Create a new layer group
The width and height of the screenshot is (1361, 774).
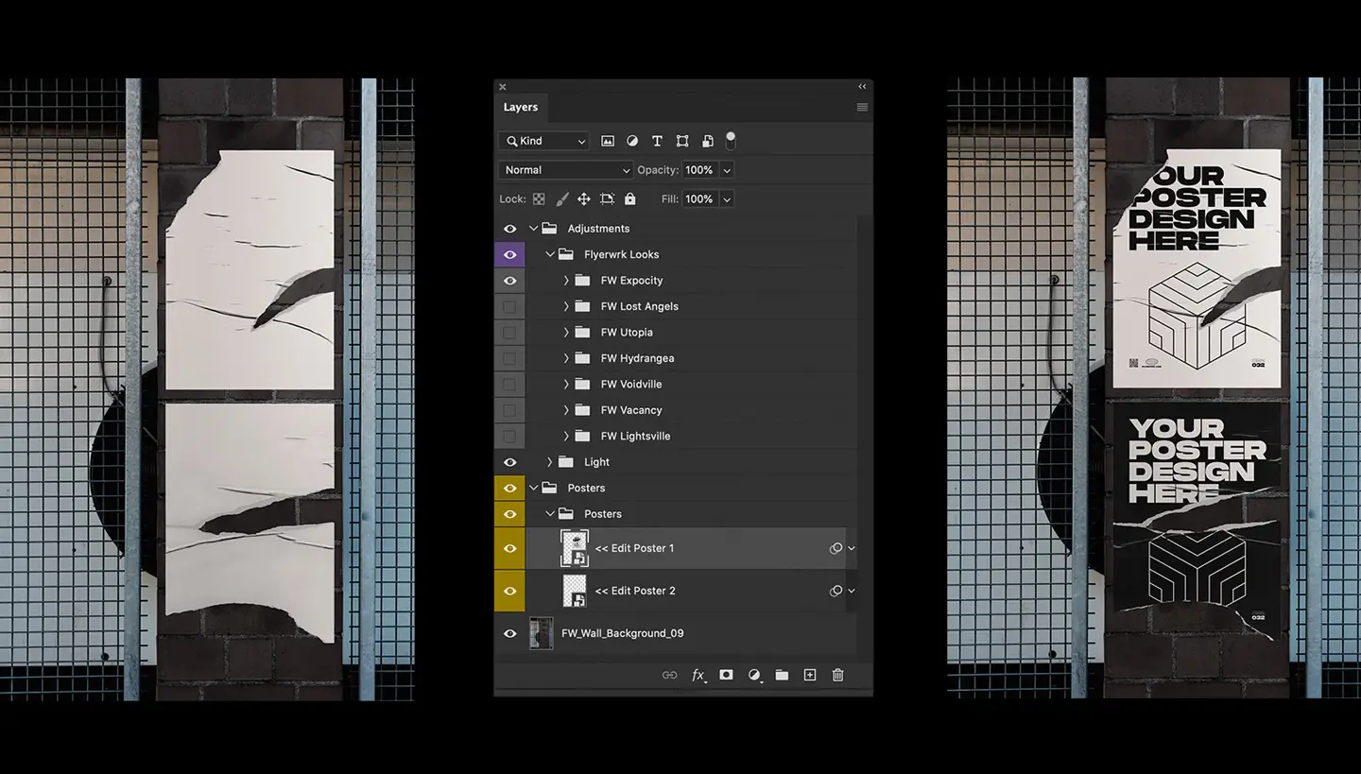[x=782, y=675]
